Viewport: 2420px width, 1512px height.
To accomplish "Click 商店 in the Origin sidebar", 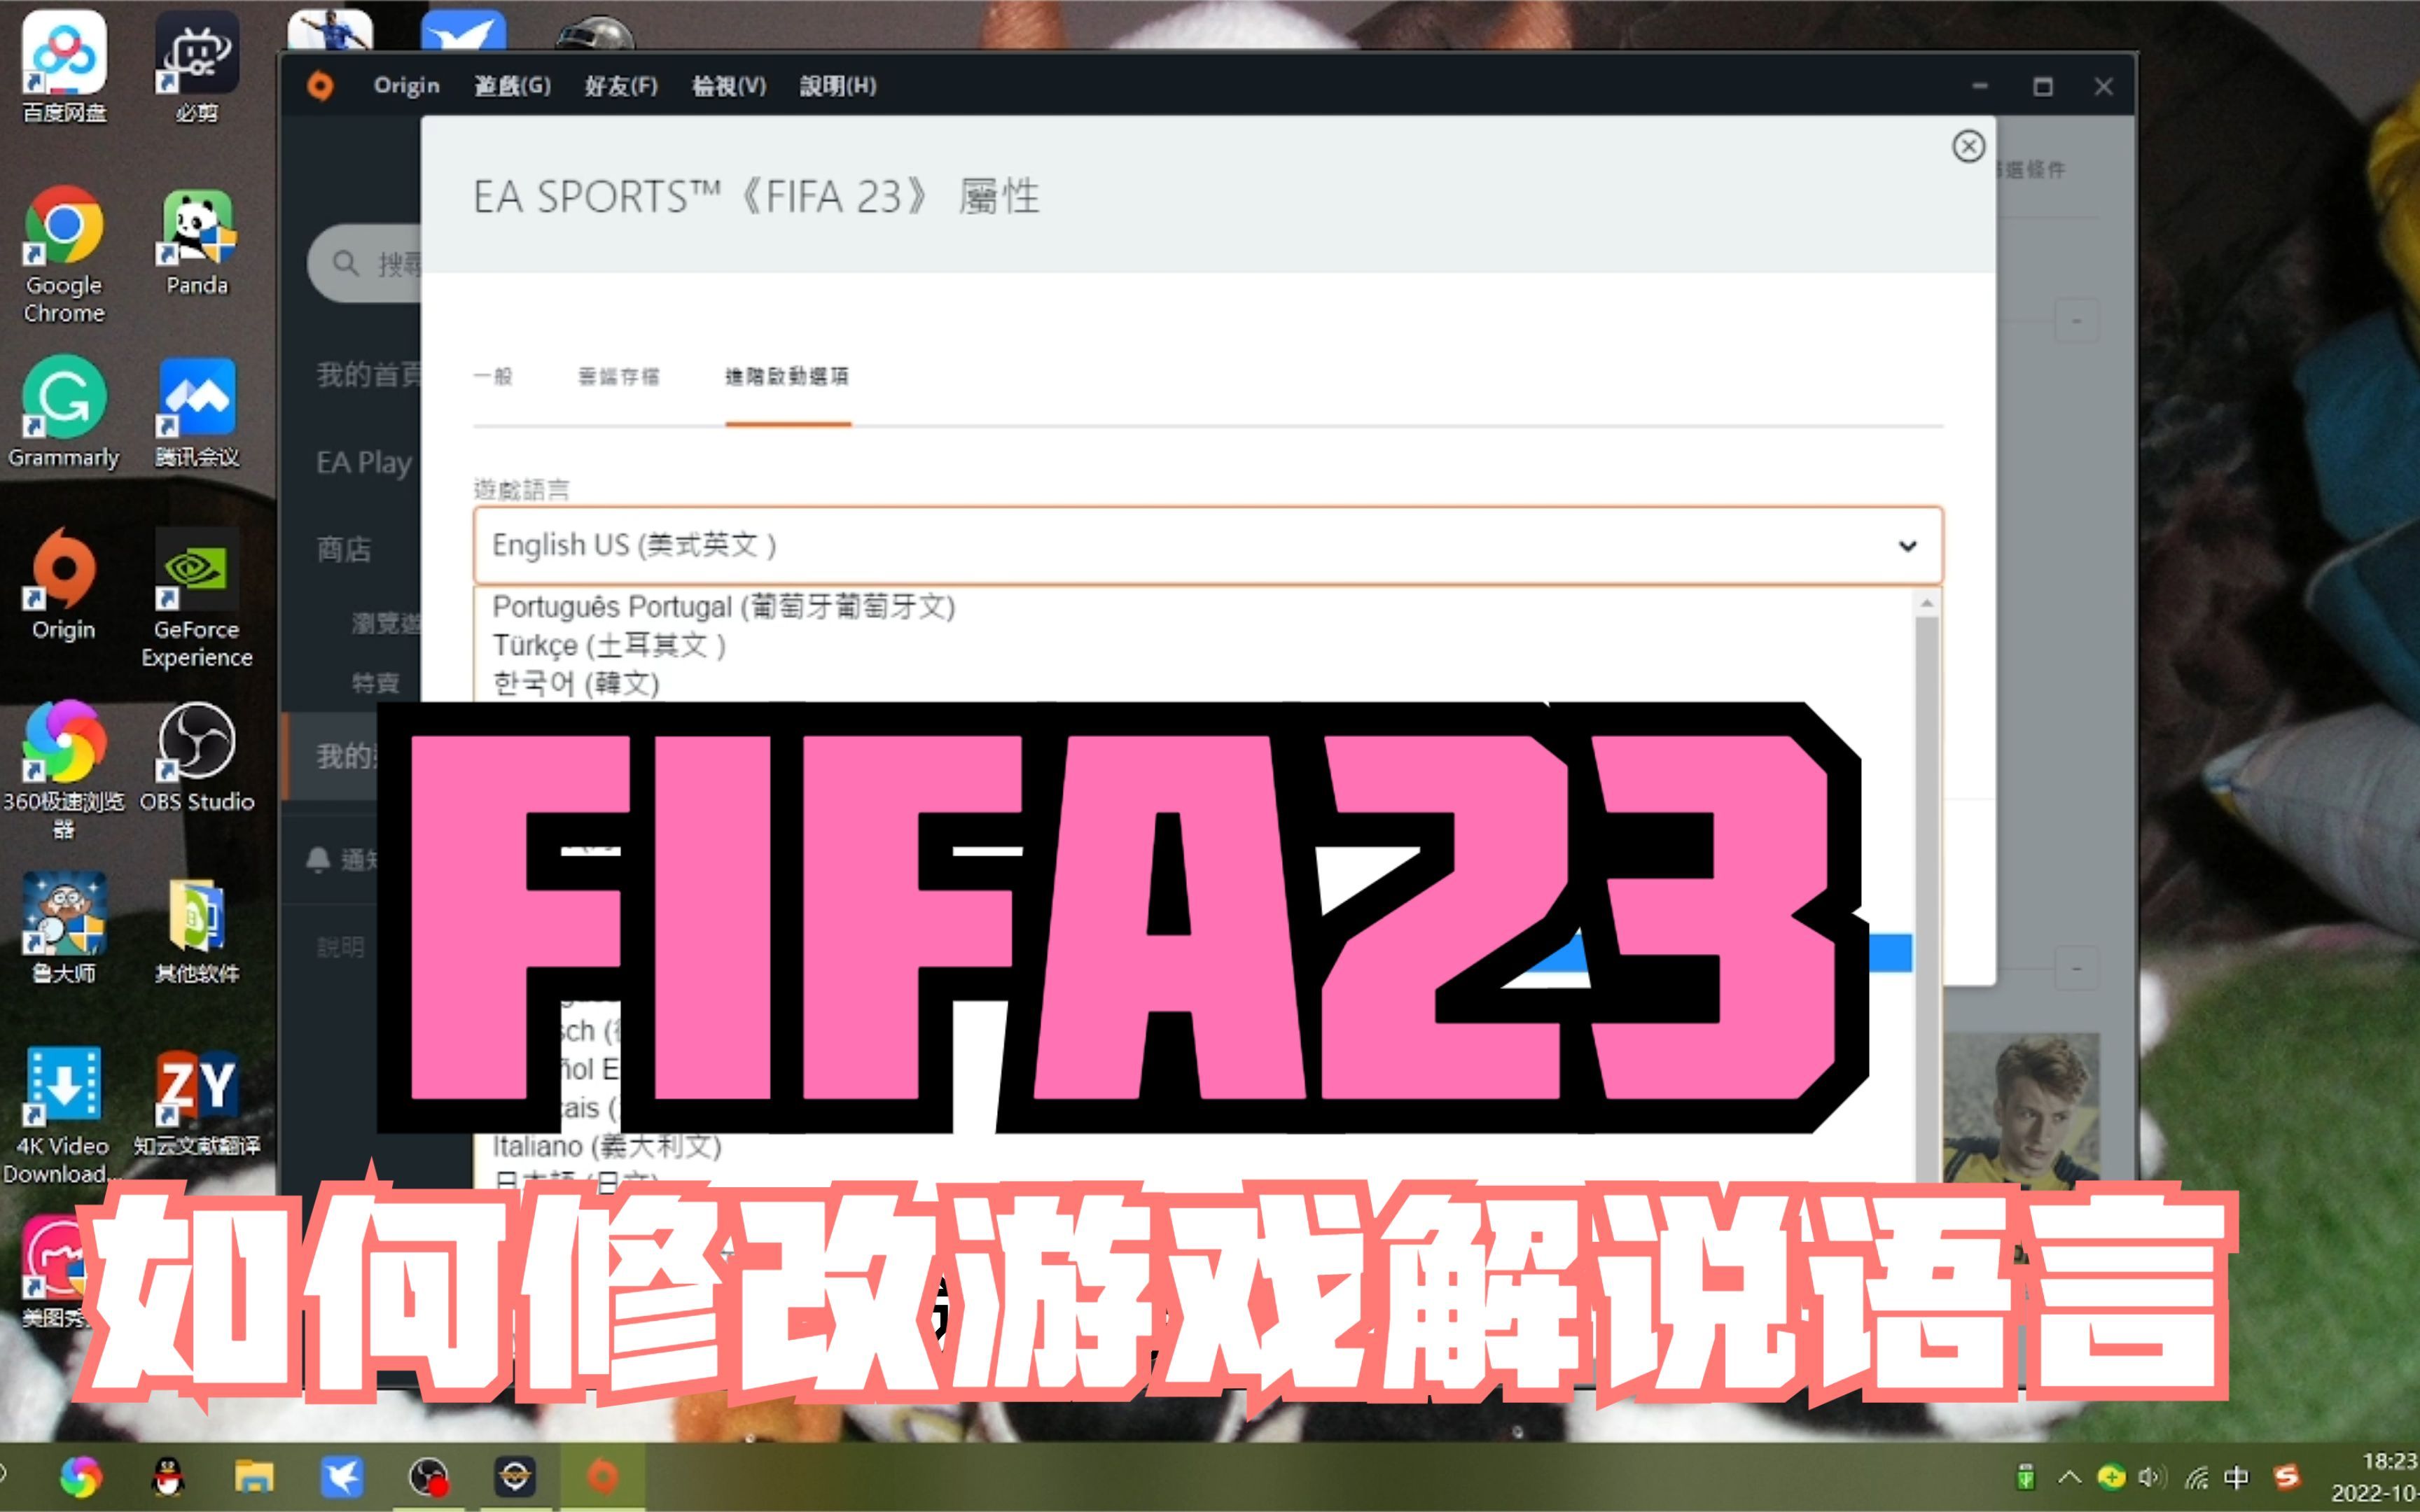I will tap(345, 550).
